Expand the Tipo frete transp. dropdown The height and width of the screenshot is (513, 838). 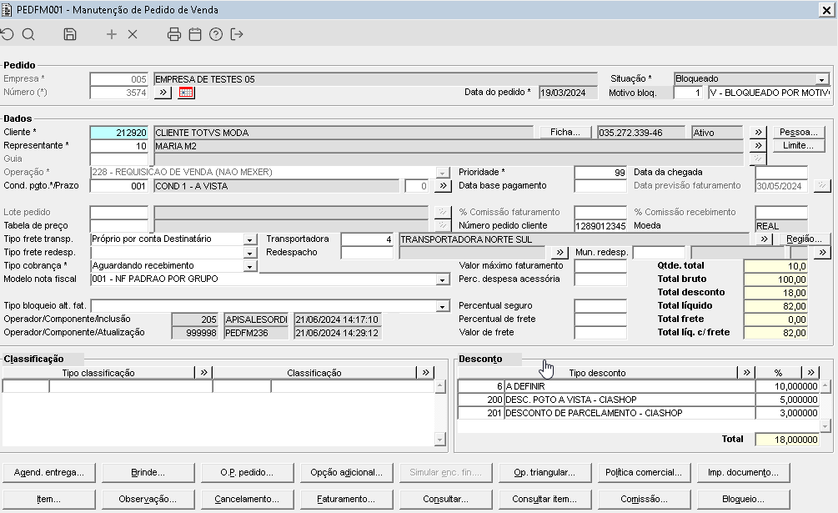click(x=249, y=239)
